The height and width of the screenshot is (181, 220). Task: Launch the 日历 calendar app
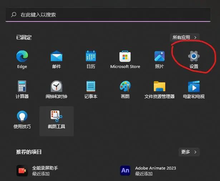click(91, 59)
